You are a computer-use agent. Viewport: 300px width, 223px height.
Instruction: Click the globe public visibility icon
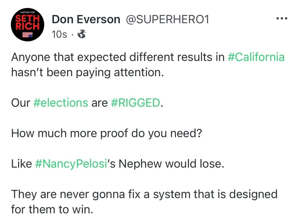[81, 35]
